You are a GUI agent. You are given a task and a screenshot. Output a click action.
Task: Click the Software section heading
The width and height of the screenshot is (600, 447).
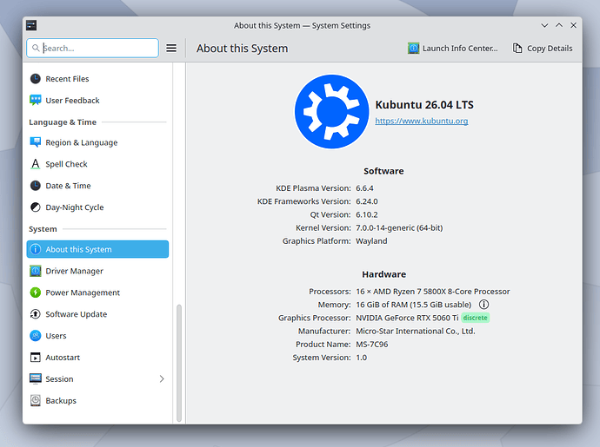[x=383, y=171]
